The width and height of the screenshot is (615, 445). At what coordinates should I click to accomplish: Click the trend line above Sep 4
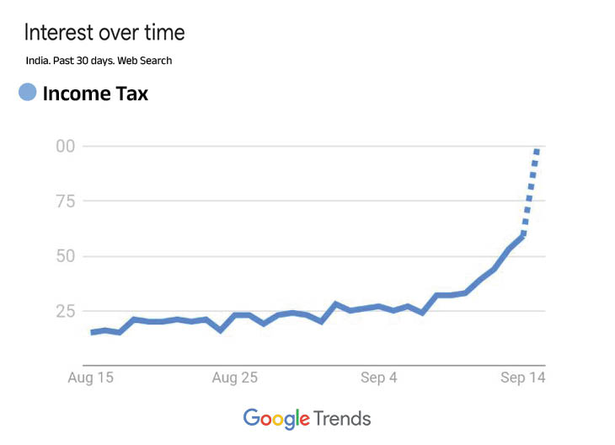pyautogui.click(x=379, y=306)
